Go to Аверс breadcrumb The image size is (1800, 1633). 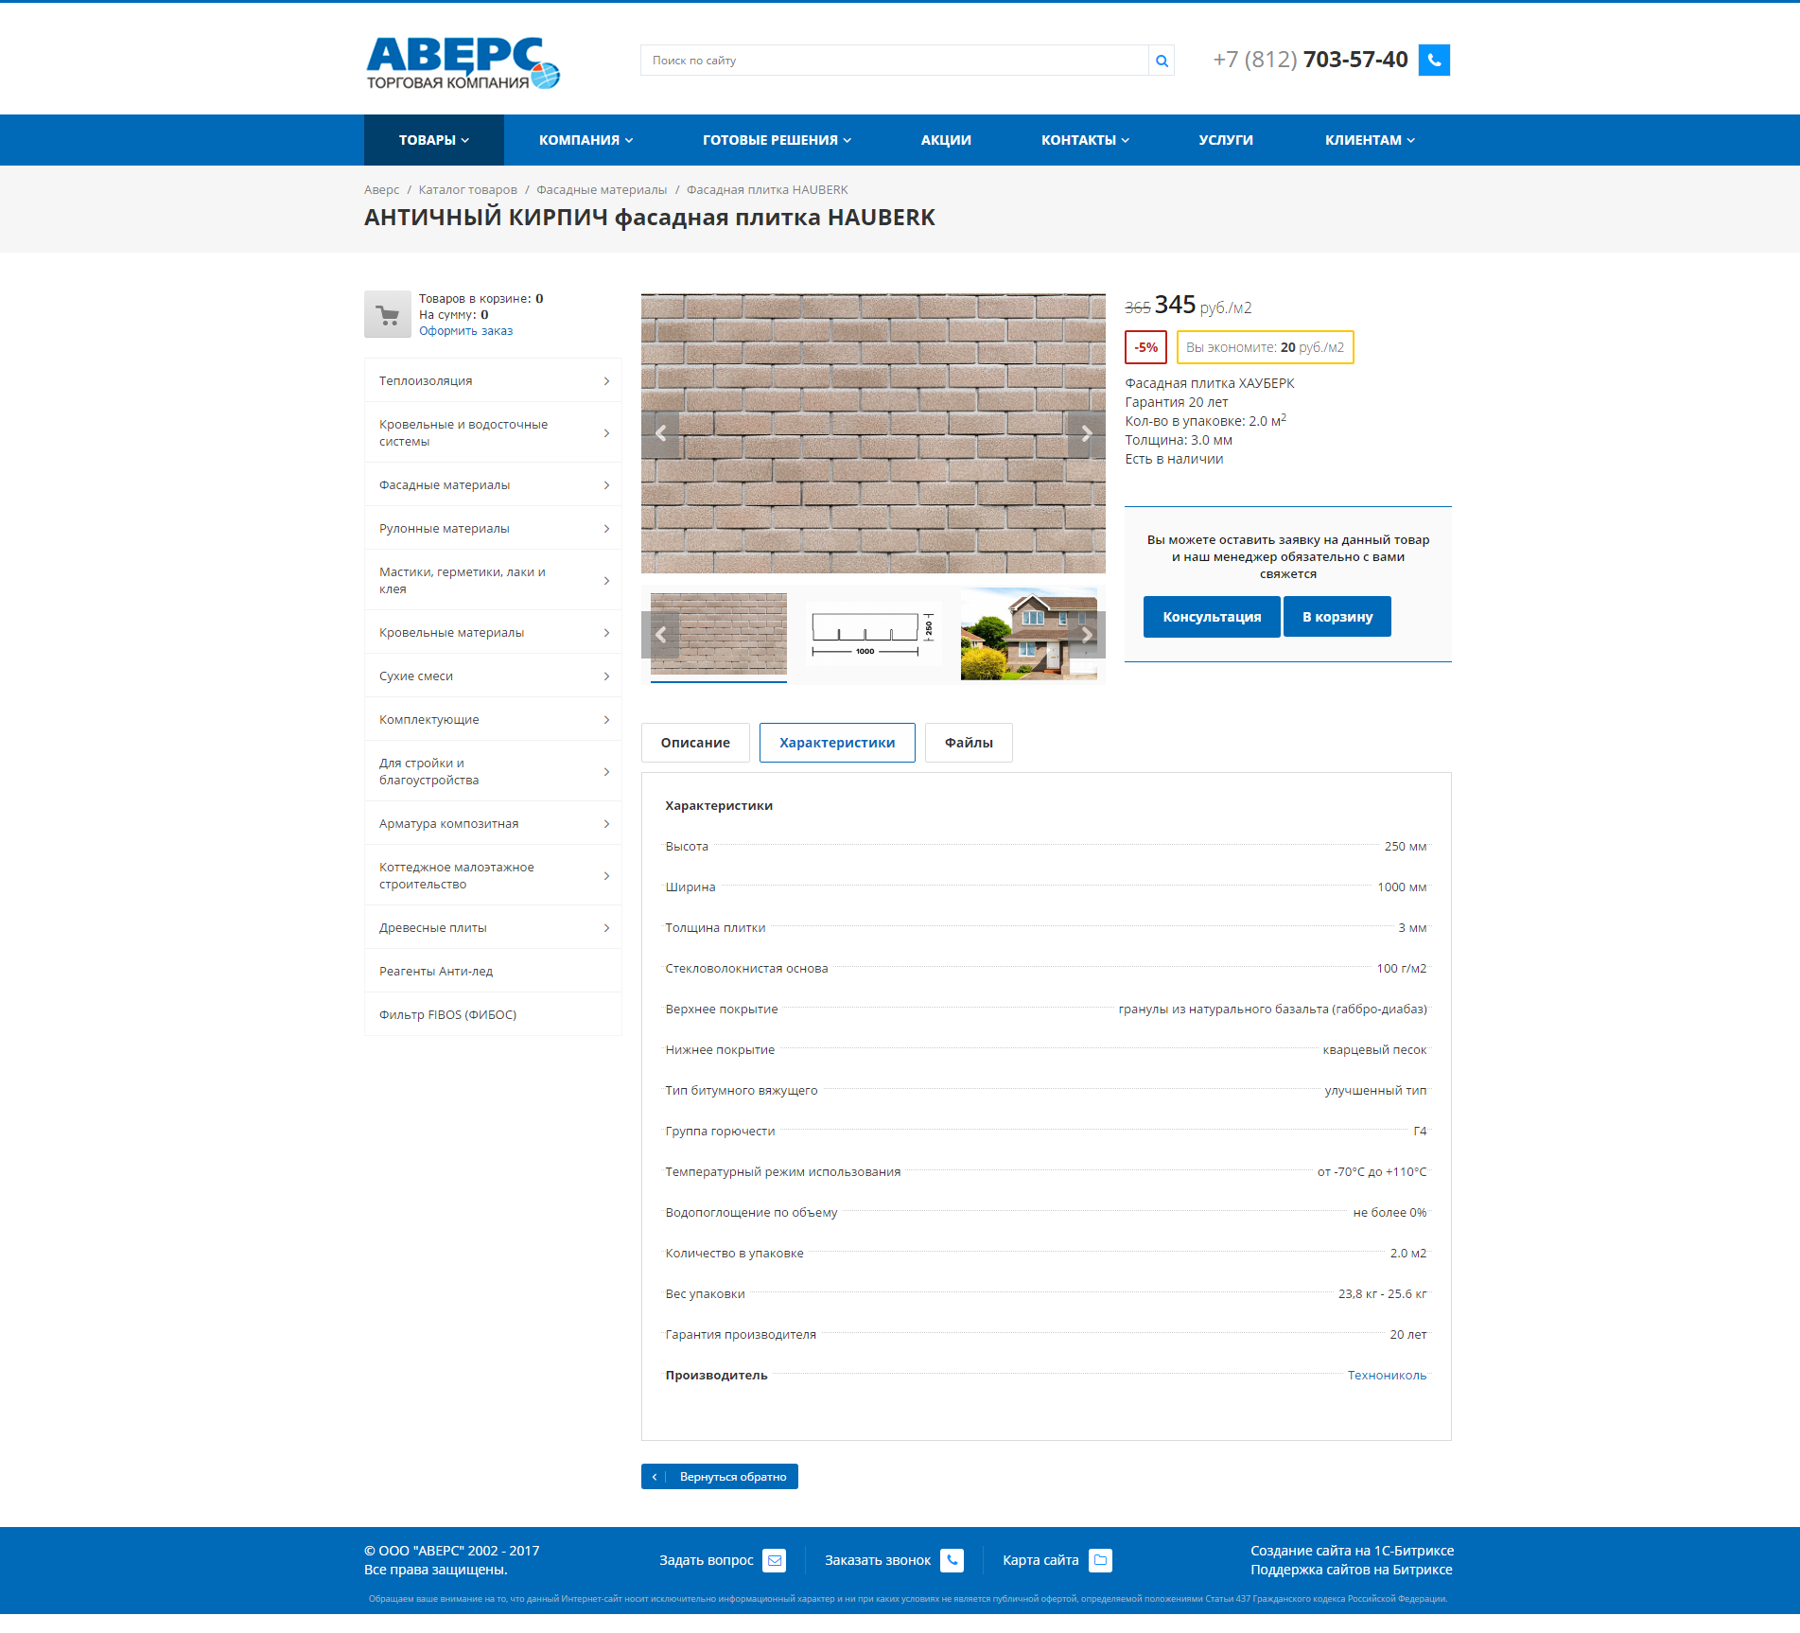point(381,189)
